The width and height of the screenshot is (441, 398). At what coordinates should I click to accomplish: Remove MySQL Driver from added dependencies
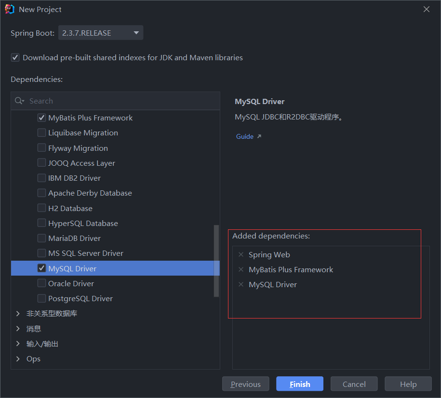click(241, 284)
